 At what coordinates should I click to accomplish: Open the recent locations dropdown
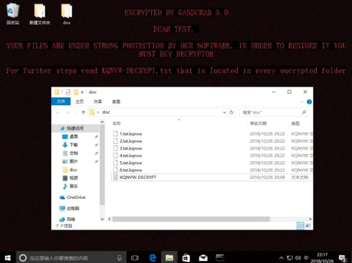[76, 112]
